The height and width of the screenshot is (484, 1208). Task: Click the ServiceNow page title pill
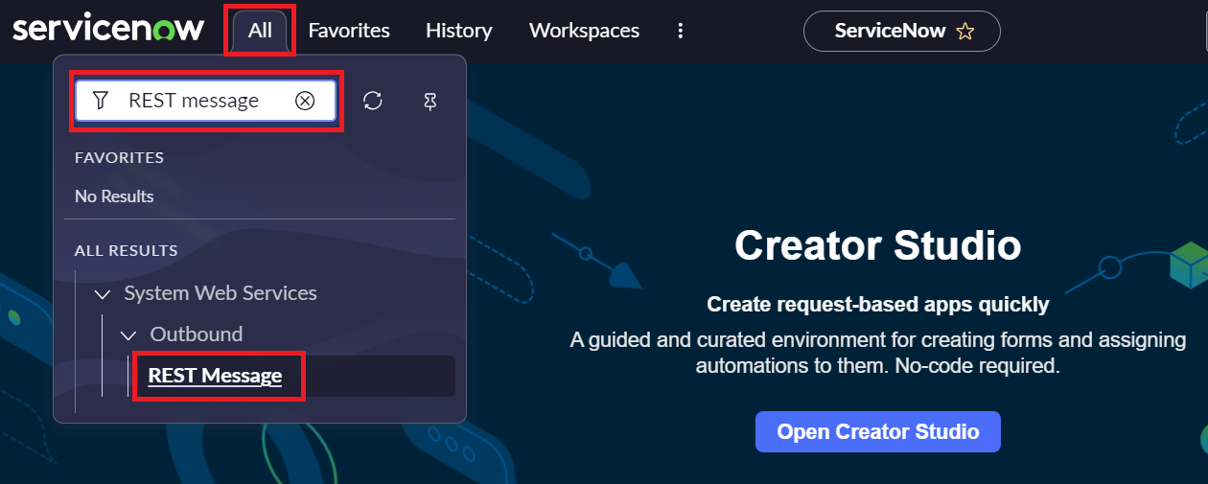click(902, 31)
